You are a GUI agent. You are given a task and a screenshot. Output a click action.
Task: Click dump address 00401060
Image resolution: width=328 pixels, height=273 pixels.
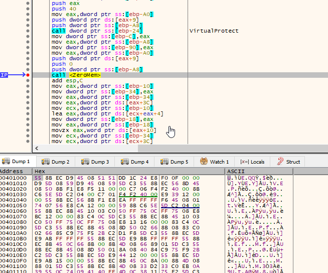[14, 211]
